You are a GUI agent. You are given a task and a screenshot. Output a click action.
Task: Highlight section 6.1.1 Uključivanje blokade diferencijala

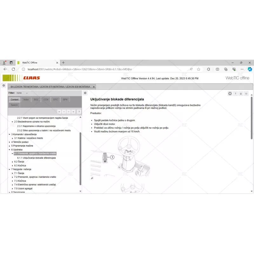(x=37, y=157)
